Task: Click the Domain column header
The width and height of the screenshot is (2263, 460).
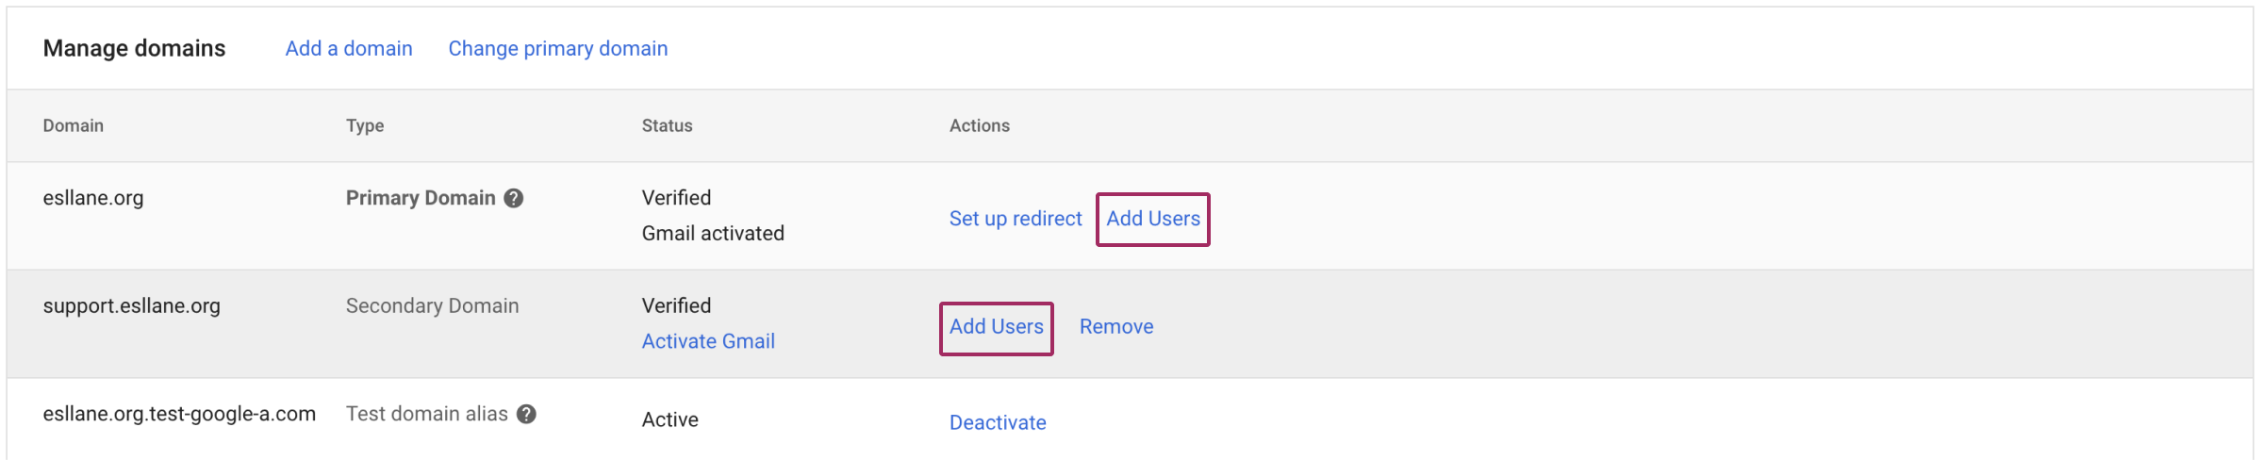Action: click(x=74, y=126)
